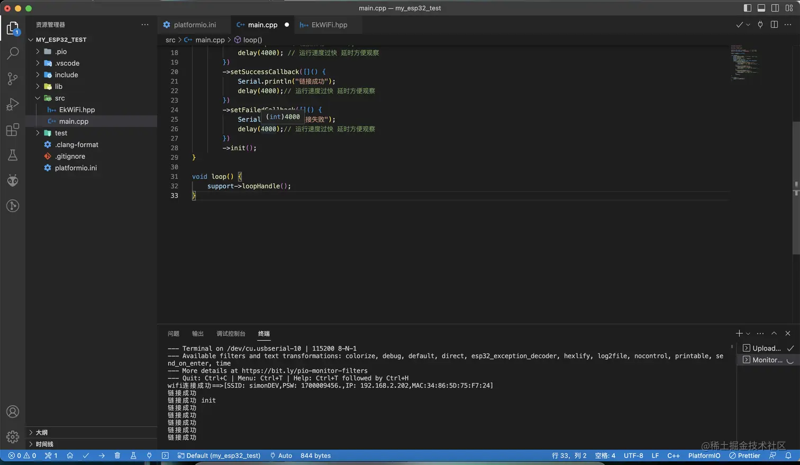The height and width of the screenshot is (465, 800).
Task: Click the Prettier status bar button
Action: tap(744, 455)
